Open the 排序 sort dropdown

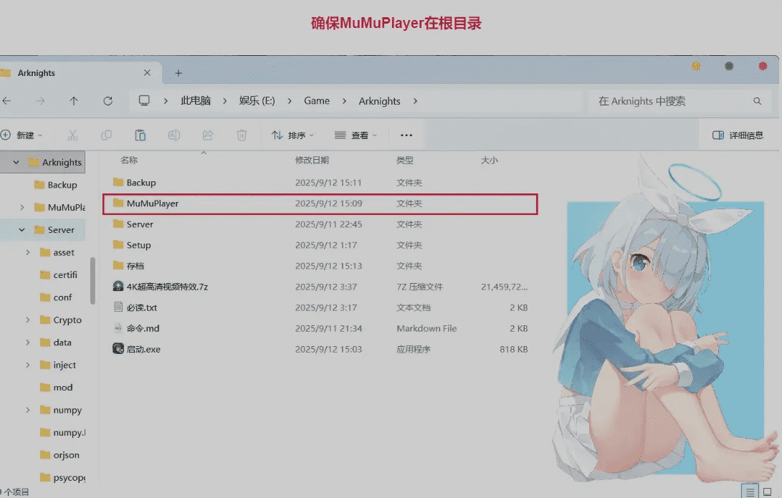[x=292, y=135]
